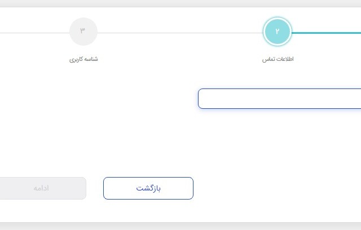Click the teal completed progress line
The height and width of the screenshot is (230, 361).
327,33
